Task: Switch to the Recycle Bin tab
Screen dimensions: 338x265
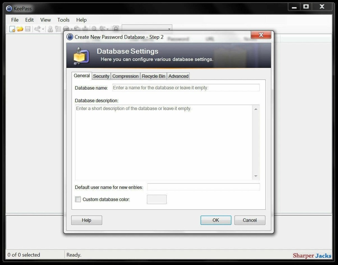Action: point(153,76)
